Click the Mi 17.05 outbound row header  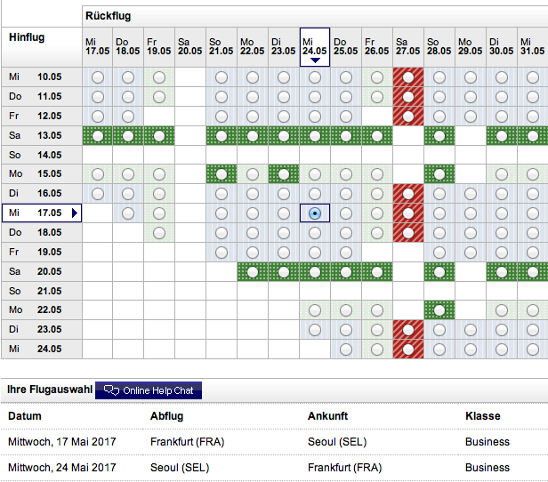pyautogui.click(x=37, y=213)
